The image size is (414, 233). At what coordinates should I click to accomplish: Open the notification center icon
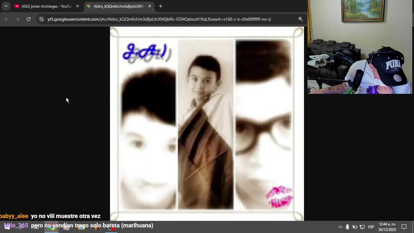(404, 227)
